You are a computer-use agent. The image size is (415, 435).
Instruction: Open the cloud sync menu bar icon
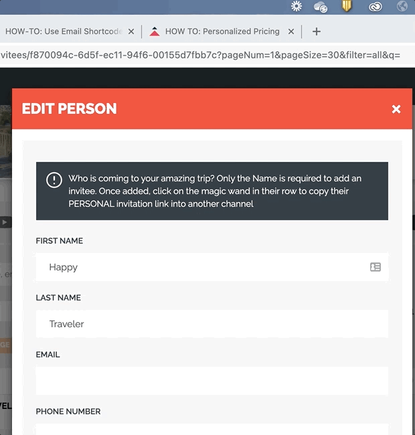click(321, 7)
